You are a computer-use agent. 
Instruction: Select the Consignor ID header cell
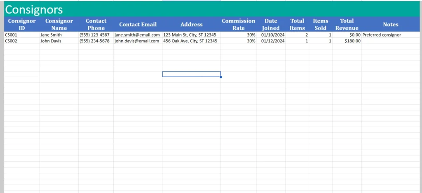22,24
